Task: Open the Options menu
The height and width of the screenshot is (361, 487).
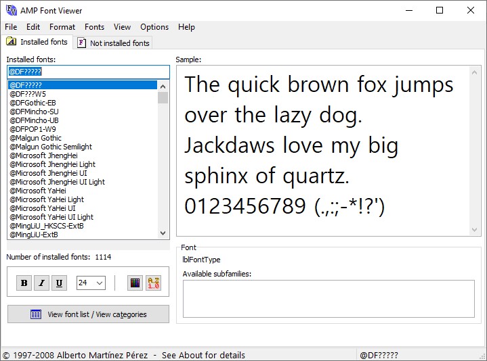Action: click(x=154, y=27)
